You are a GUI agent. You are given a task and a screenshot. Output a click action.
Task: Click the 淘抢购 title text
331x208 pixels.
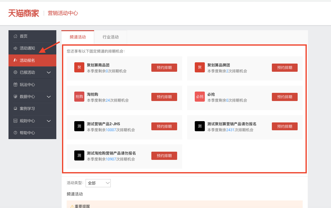pos(93,94)
